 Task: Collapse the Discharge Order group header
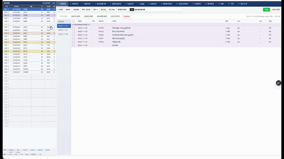81,25
